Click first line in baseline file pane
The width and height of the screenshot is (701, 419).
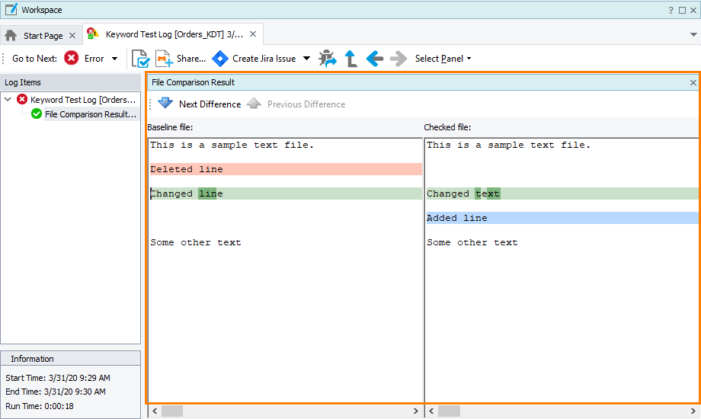[232, 145]
